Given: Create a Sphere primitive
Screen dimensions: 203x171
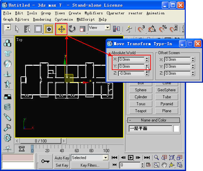Looking at the screenshot, I should pyautogui.click(x=141, y=90).
